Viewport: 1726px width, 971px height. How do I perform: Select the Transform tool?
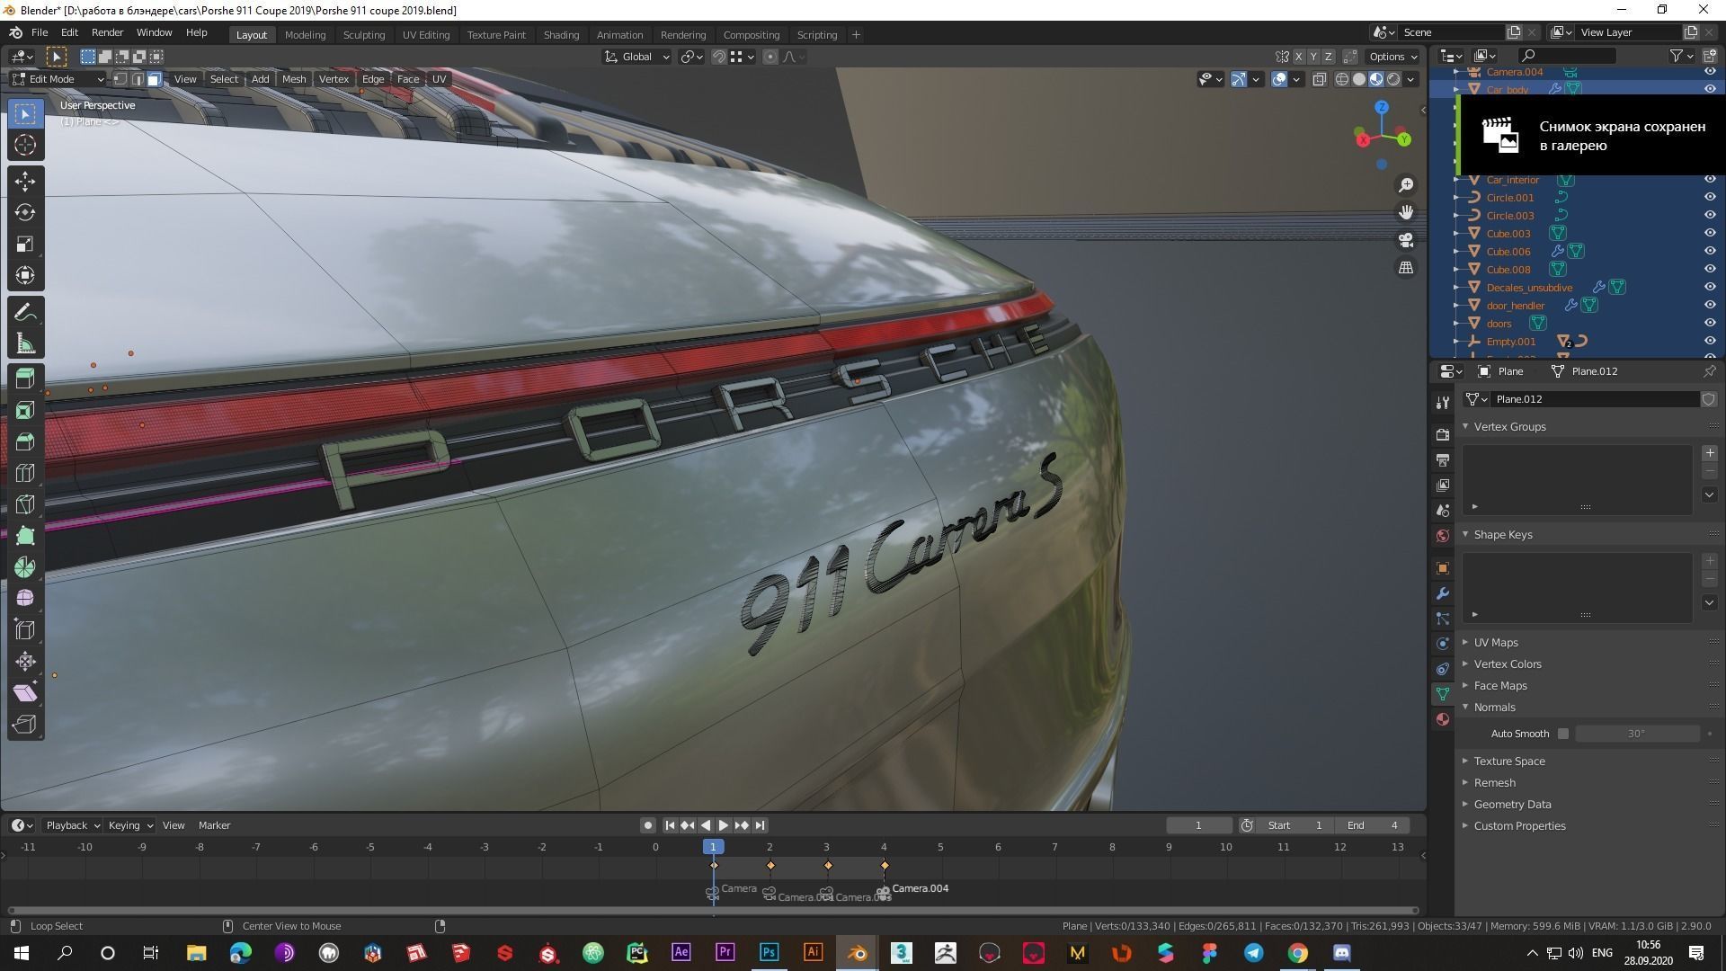click(x=25, y=276)
